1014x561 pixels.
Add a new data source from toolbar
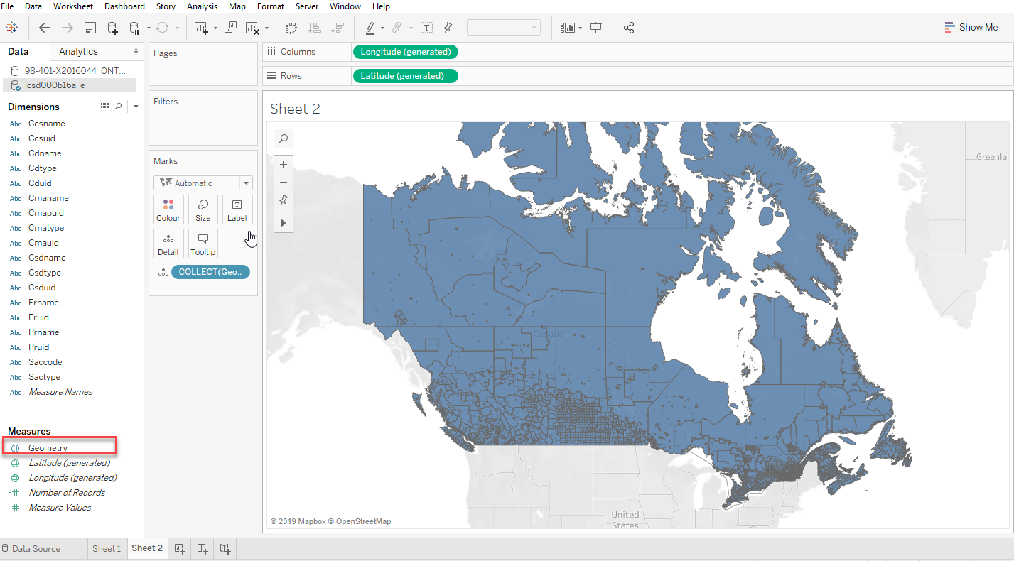pyautogui.click(x=112, y=28)
